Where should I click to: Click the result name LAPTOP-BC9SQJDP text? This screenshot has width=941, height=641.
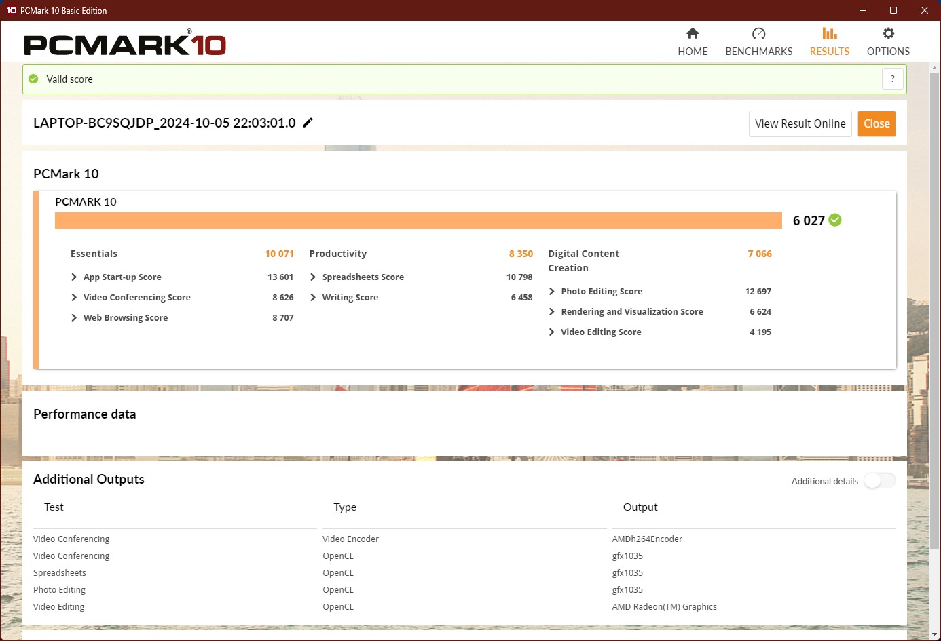[164, 123]
